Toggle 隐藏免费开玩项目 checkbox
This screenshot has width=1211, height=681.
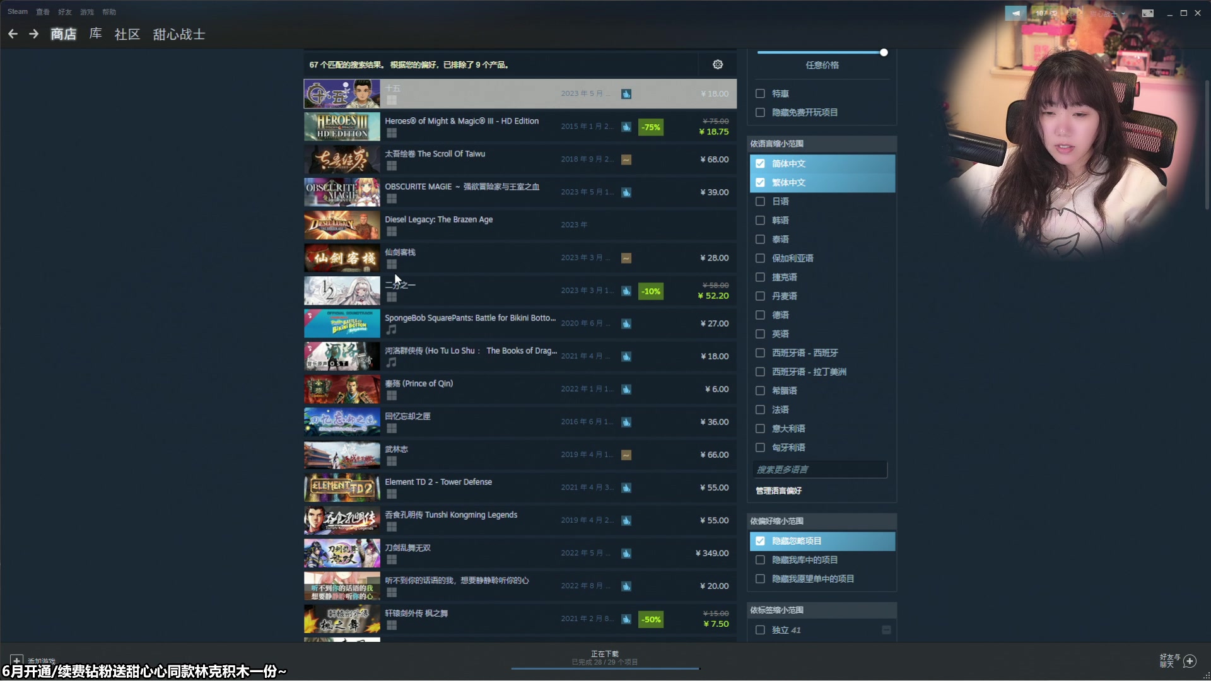tap(760, 112)
